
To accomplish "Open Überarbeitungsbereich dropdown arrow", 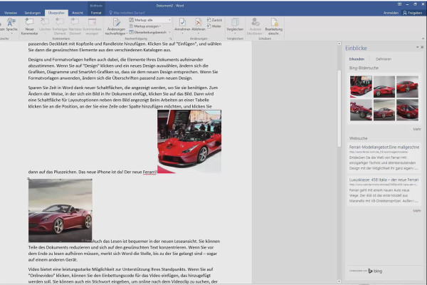I will coord(169,32).
